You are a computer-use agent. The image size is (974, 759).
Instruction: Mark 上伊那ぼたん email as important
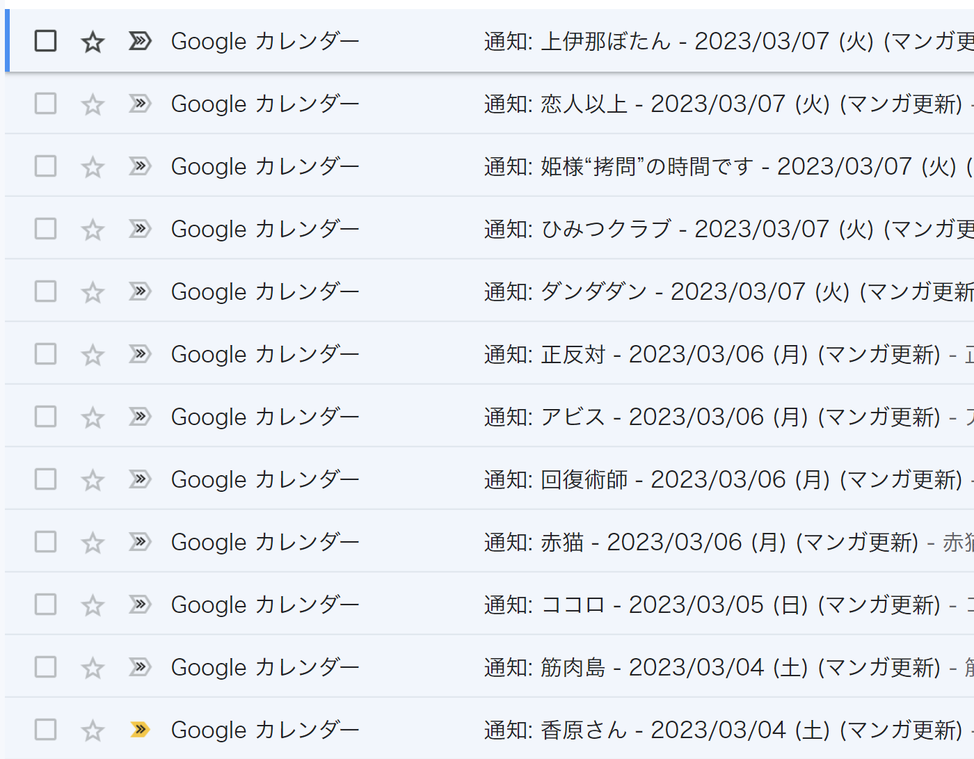[x=140, y=41]
